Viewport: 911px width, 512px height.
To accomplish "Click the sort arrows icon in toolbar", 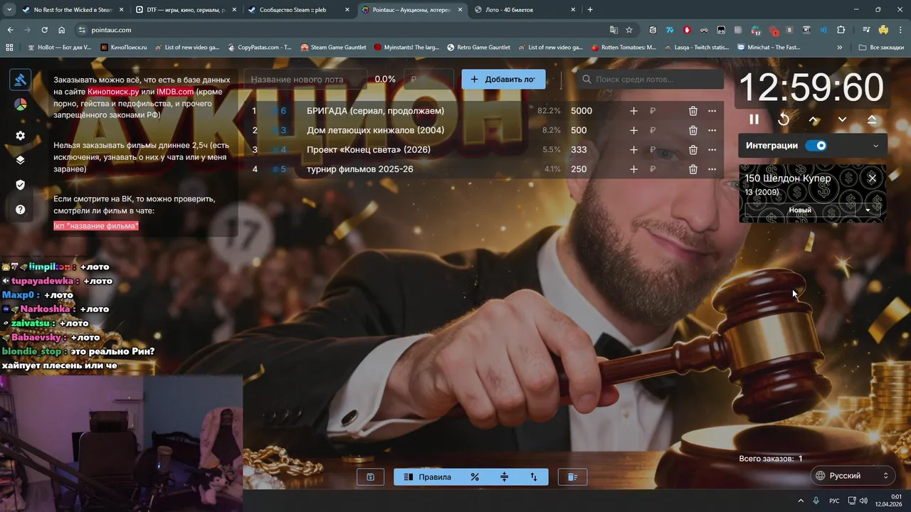I will coord(534,477).
